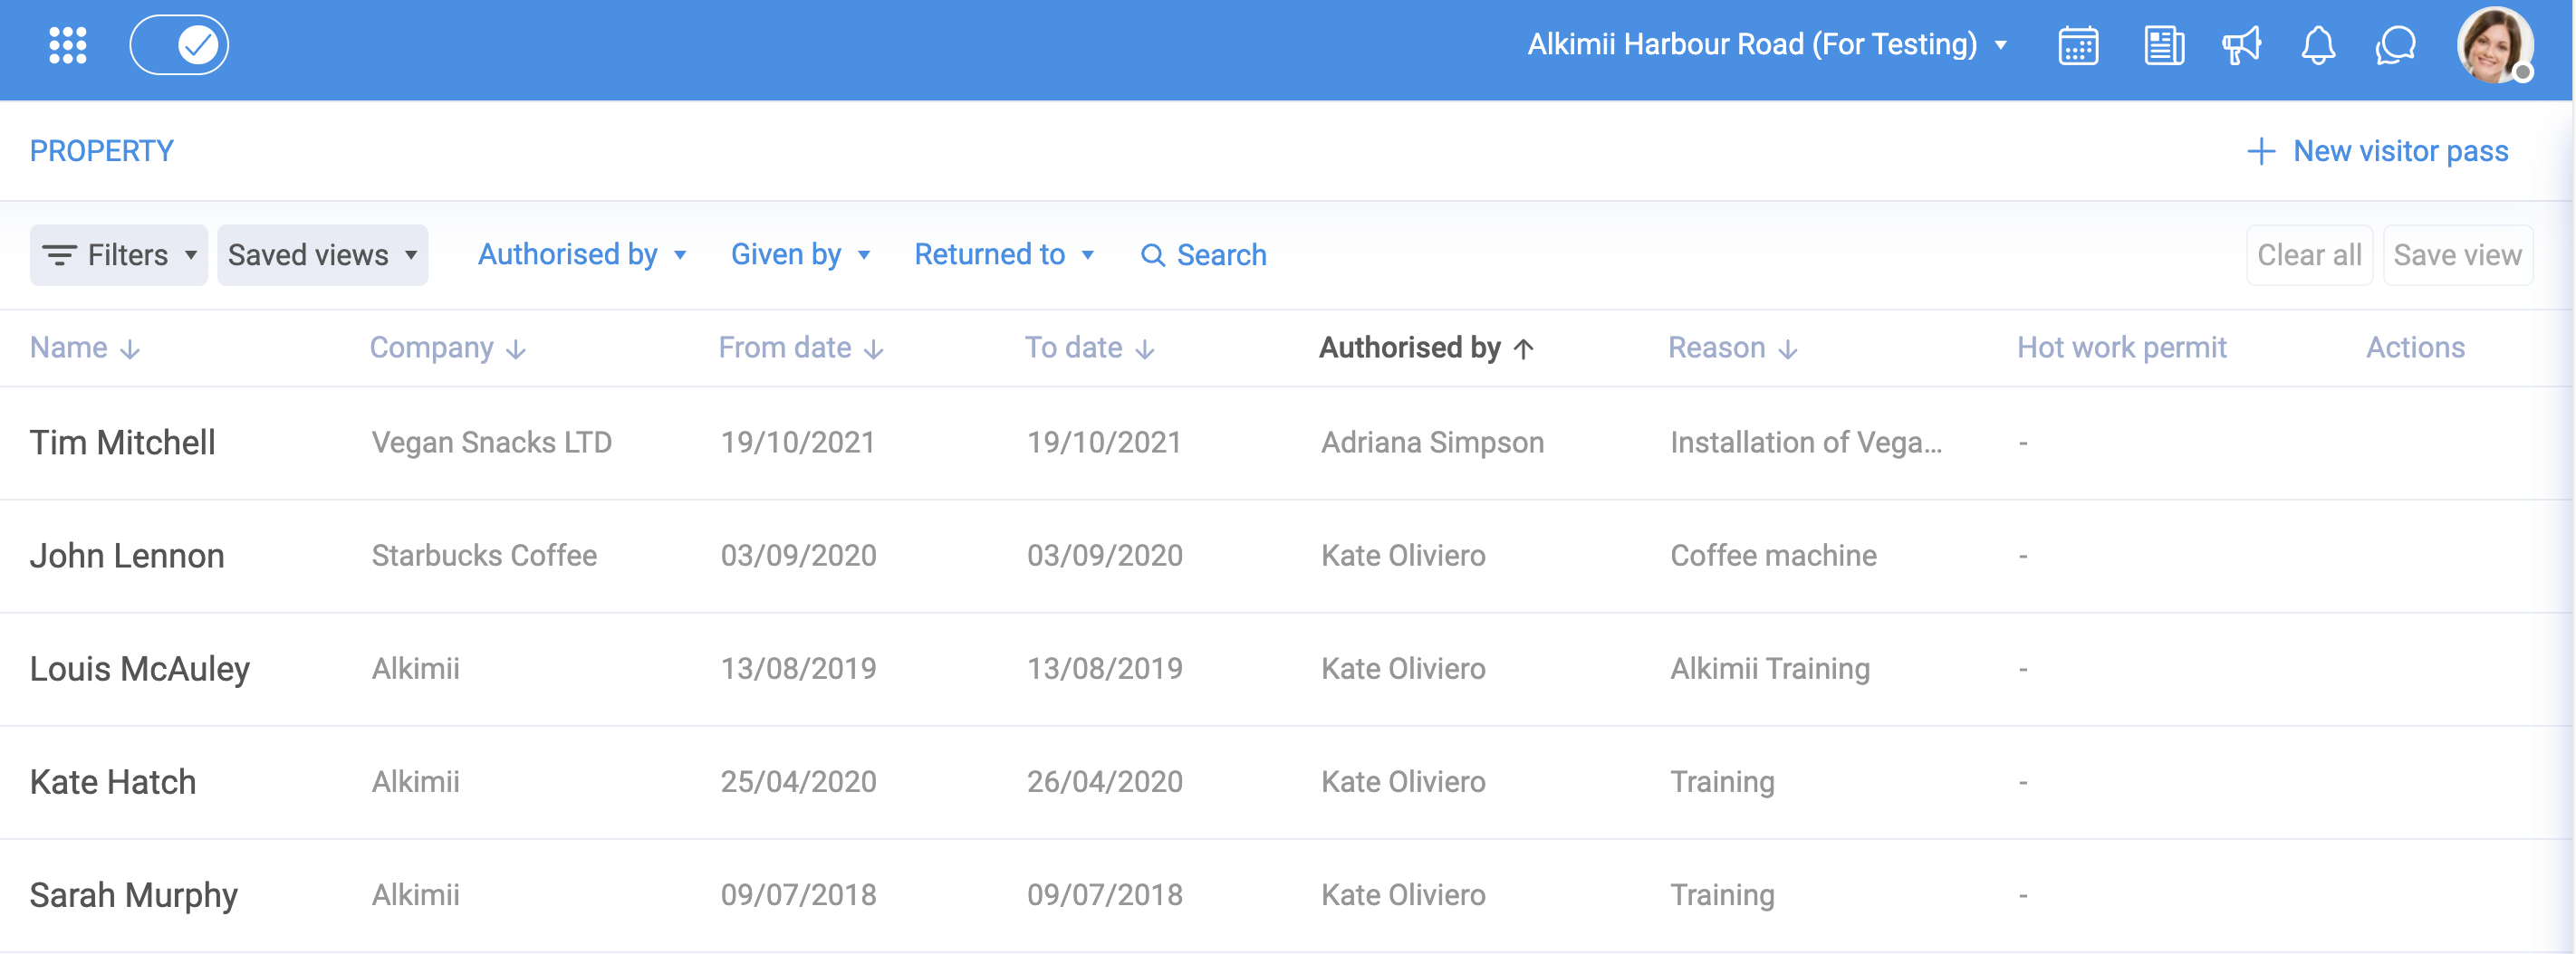
Task: Toggle the checkmark switch in header
Action: tap(180, 45)
